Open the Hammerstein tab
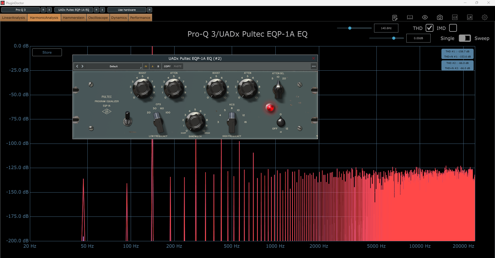The height and width of the screenshot is (258, 495). (74, 18)
